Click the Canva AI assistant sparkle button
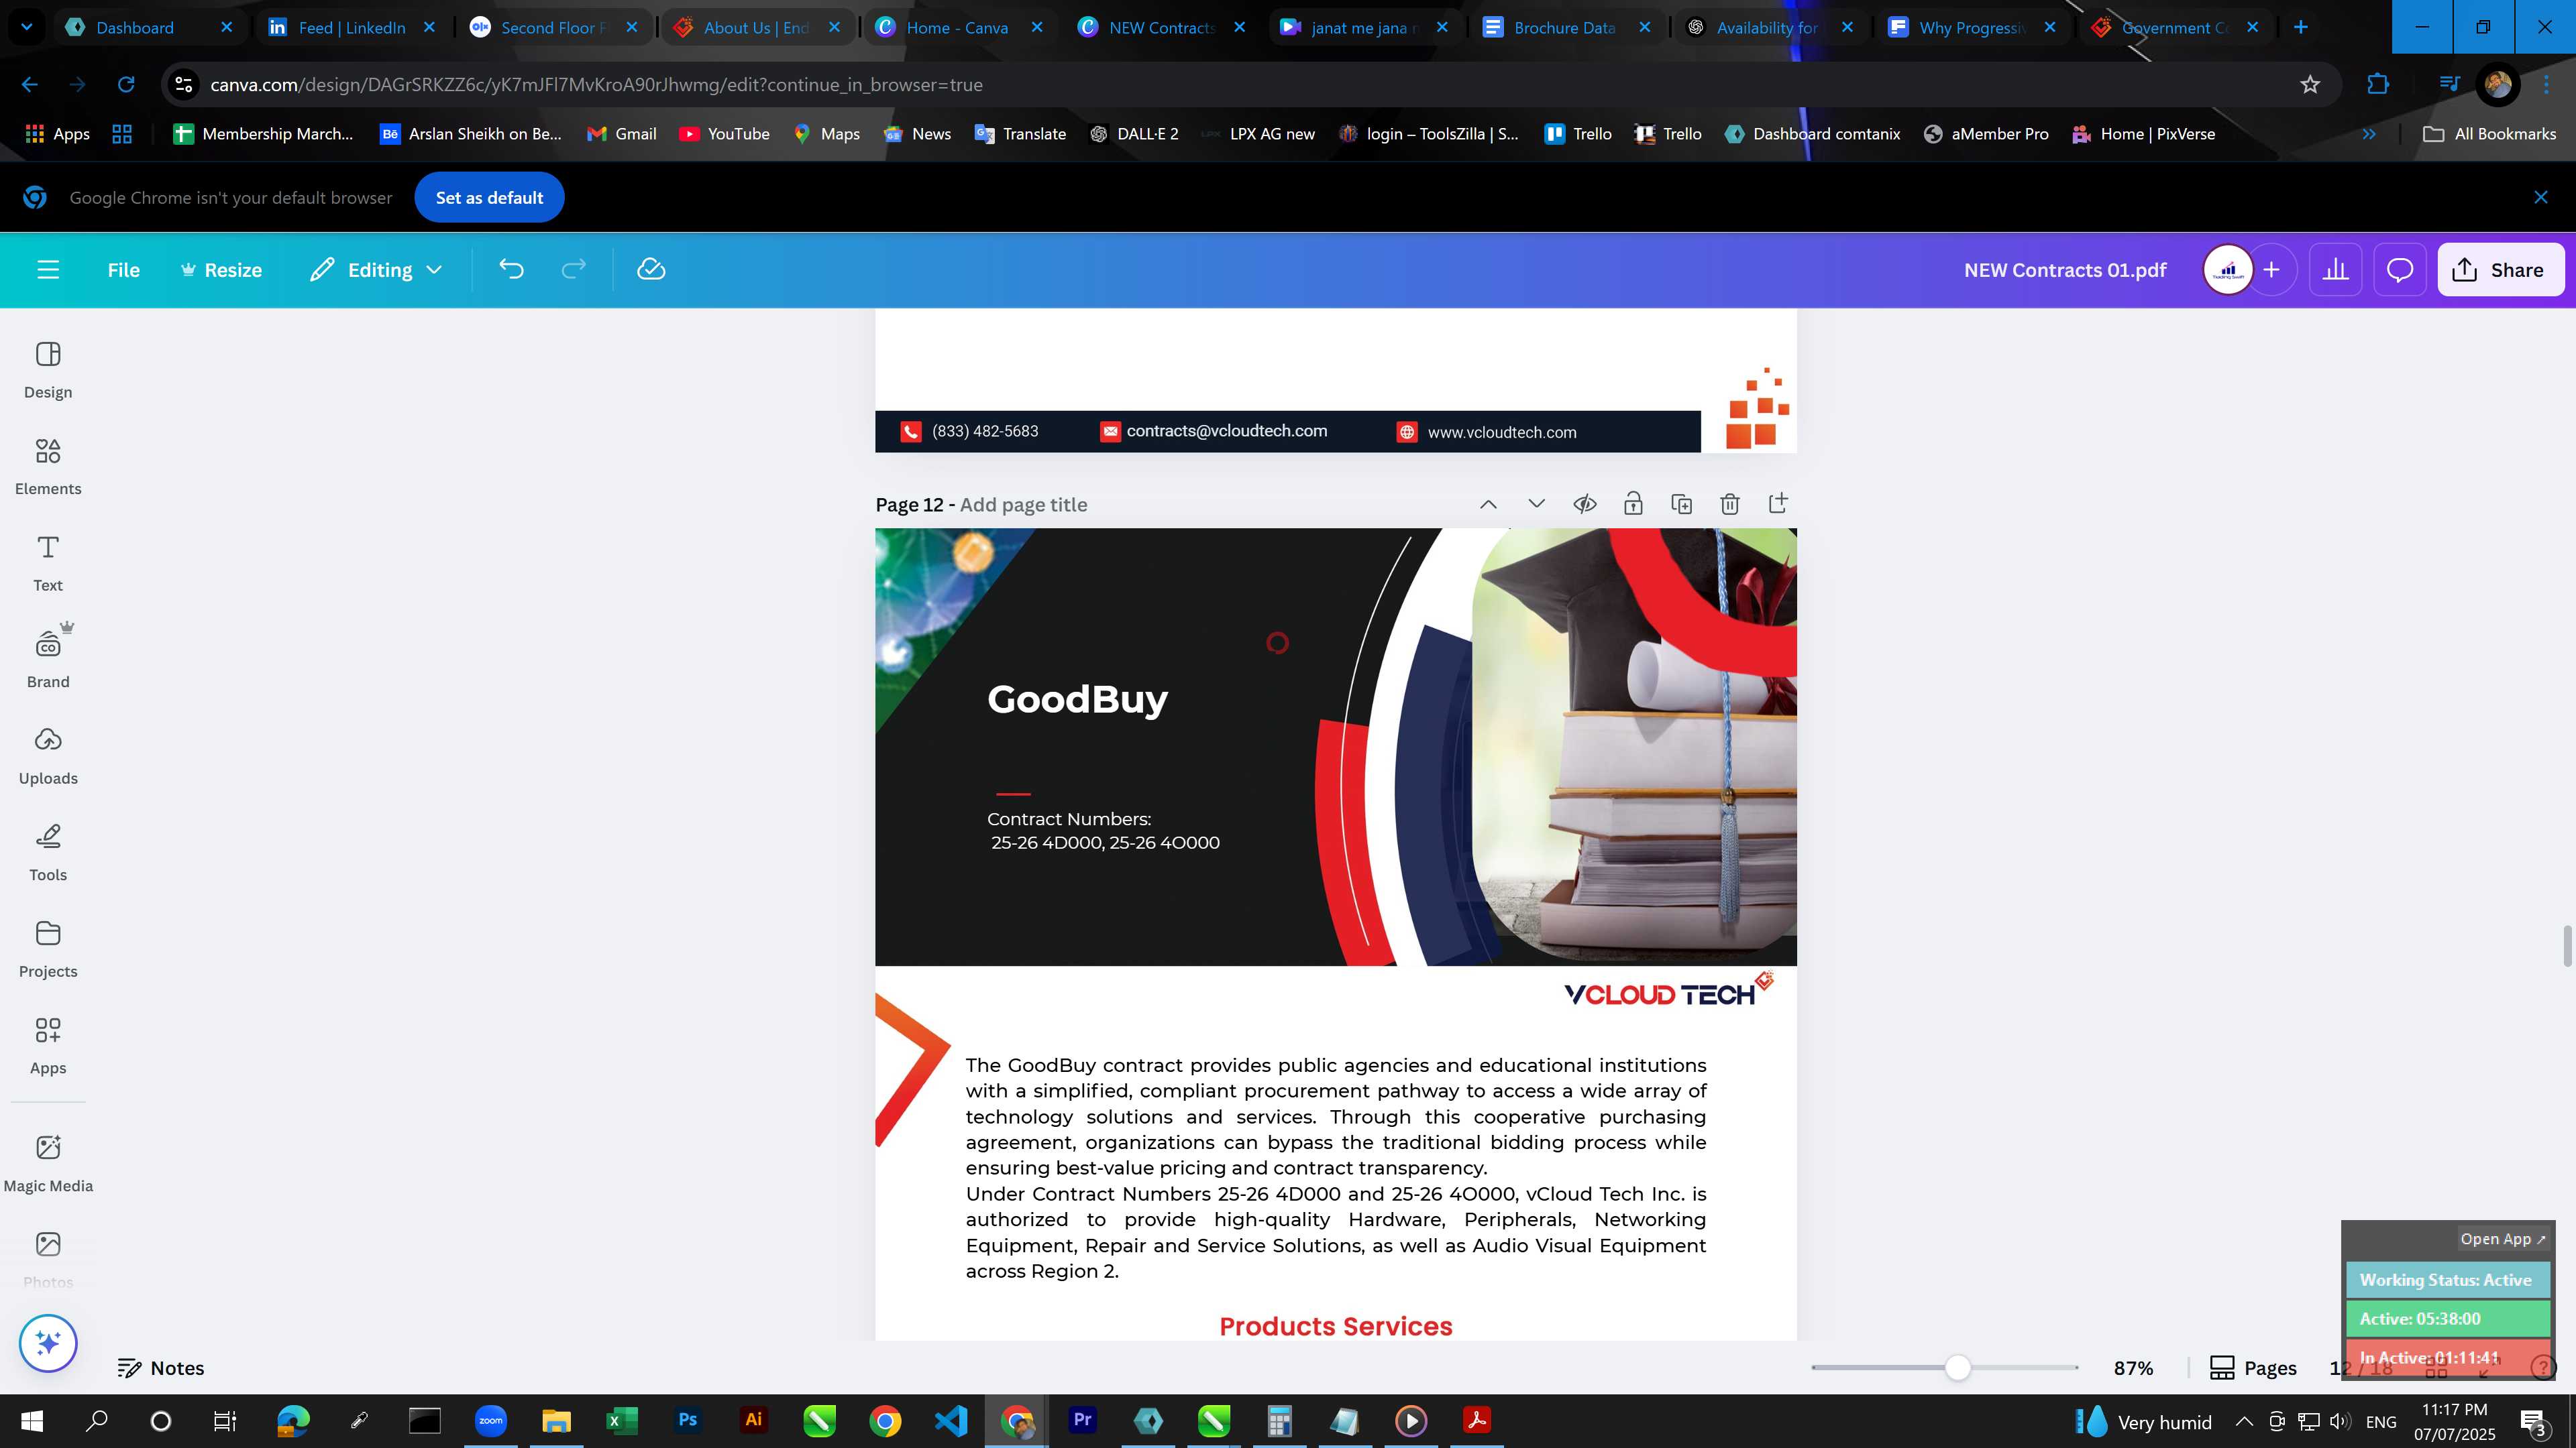Image resolution: width=2576 pixels, height=1448 pixels. point(48,1343)
